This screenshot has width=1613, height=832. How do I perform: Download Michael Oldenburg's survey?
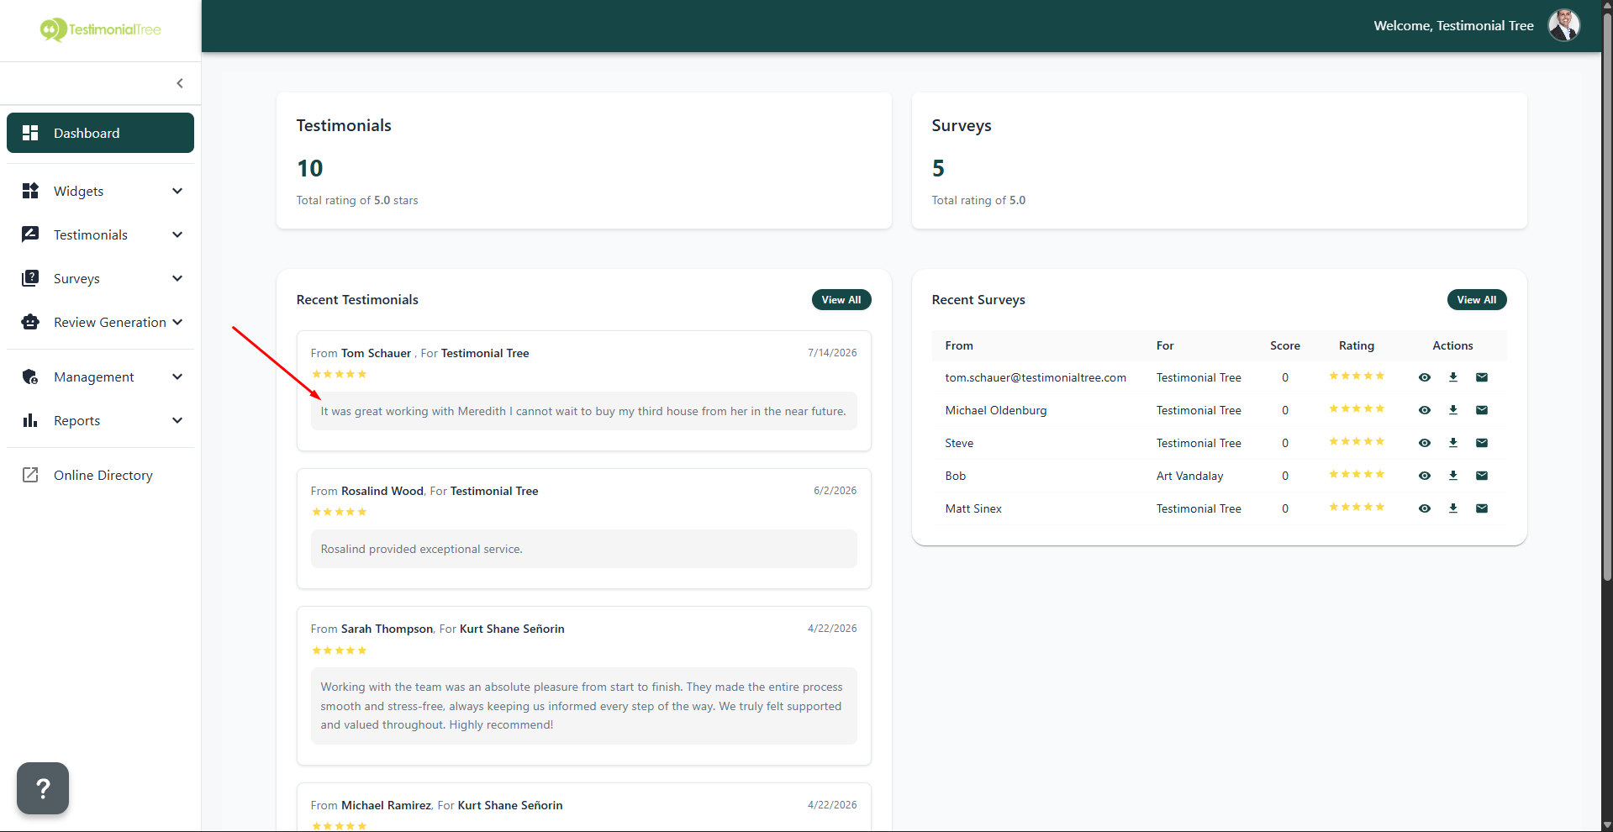1453,410
